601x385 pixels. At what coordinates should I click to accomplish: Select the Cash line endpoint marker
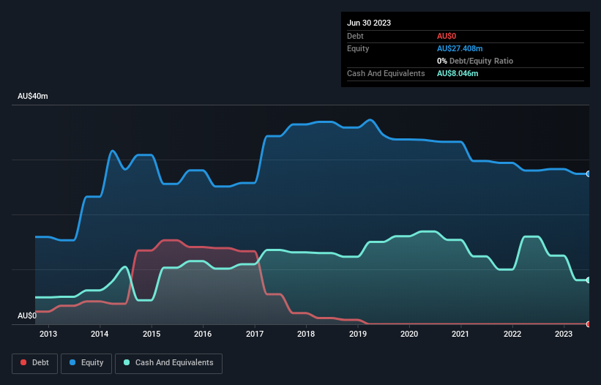(589, 280)
